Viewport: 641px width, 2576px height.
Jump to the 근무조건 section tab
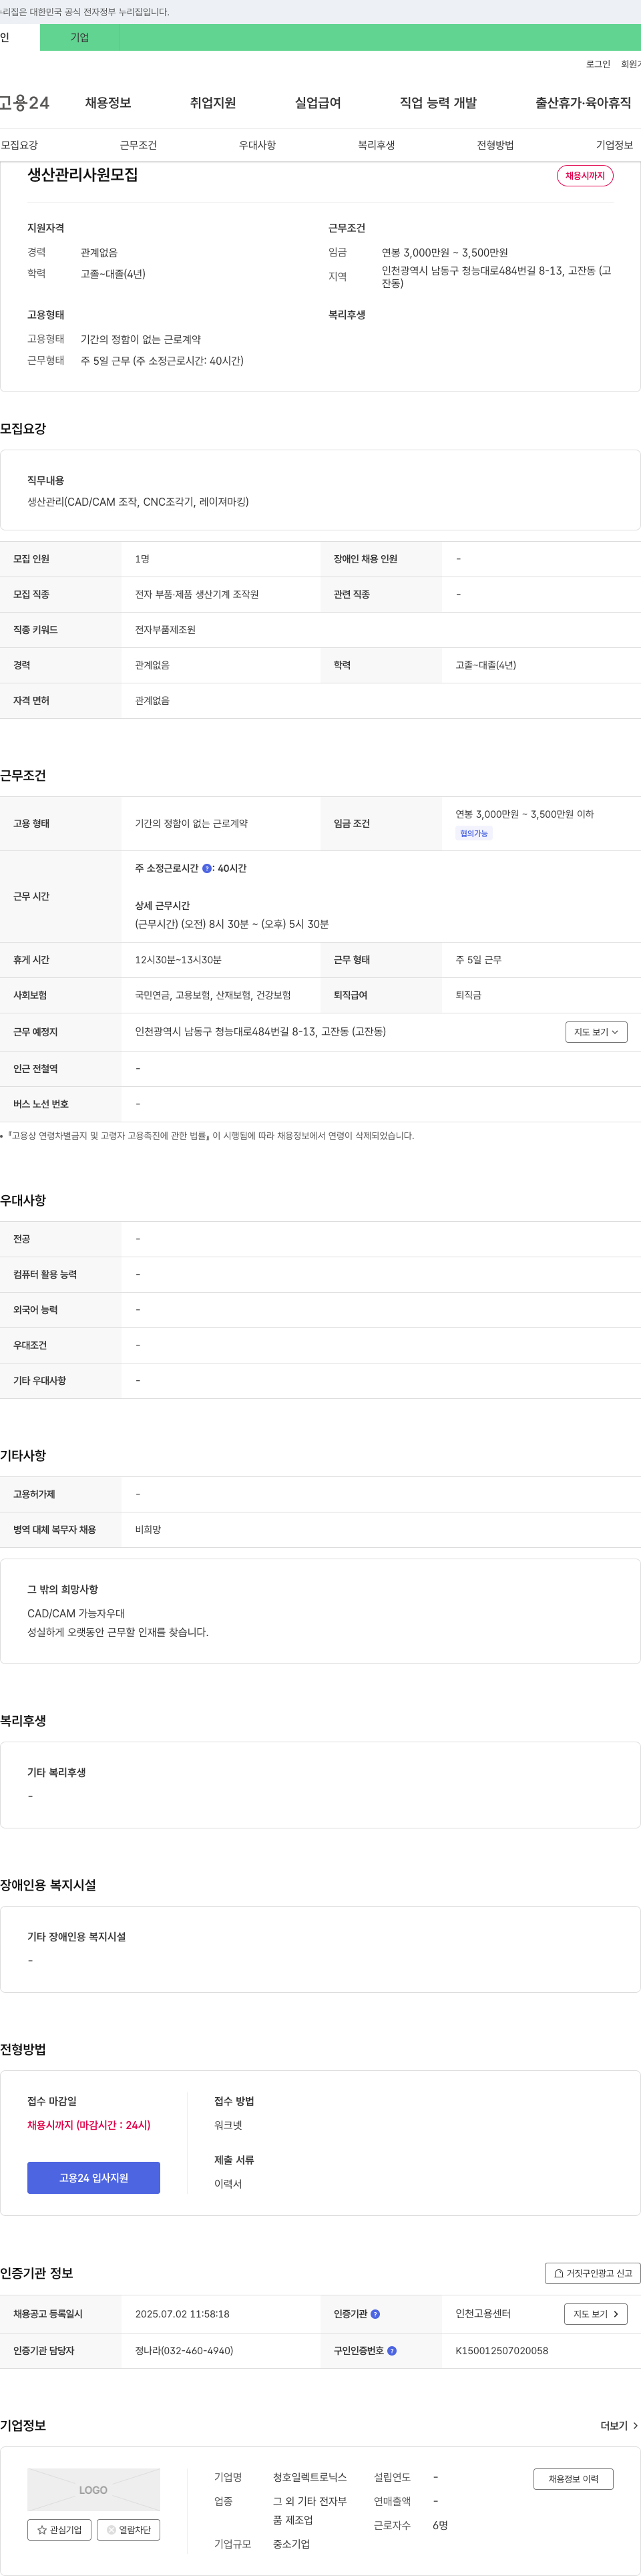(x=138, y=145)
